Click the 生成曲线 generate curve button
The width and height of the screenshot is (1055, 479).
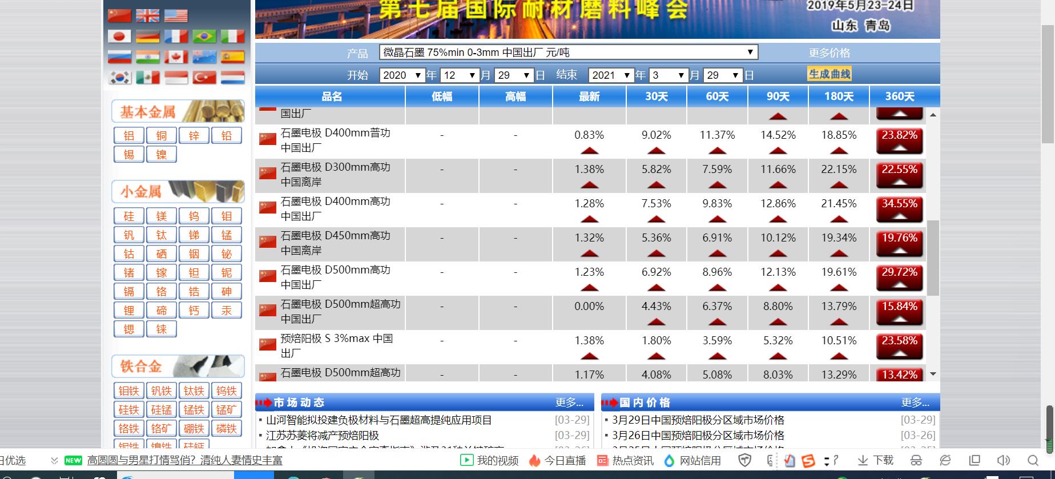point(829,74)
